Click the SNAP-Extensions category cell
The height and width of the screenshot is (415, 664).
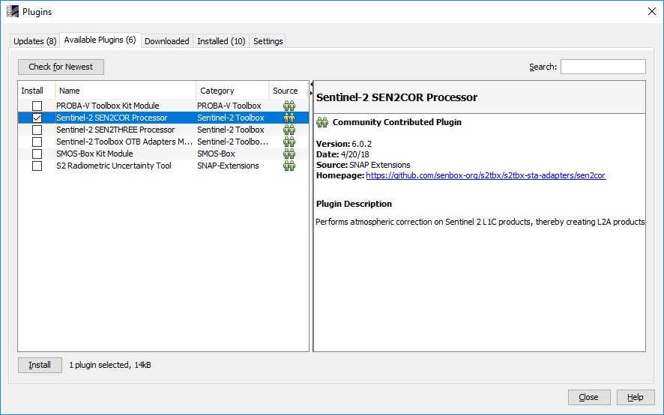click(x=228, y=166)
